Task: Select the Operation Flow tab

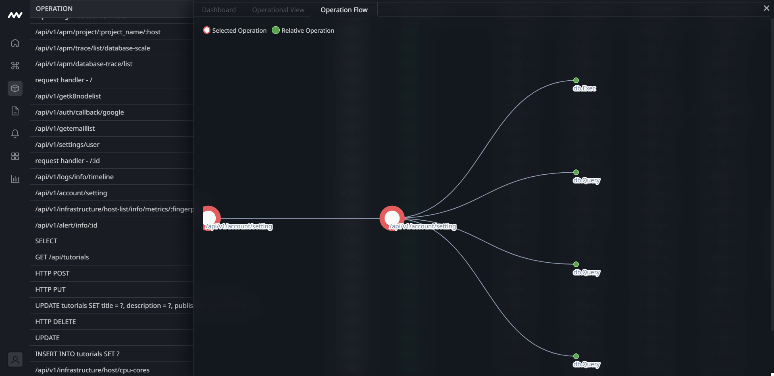Action: pos(344,10)
